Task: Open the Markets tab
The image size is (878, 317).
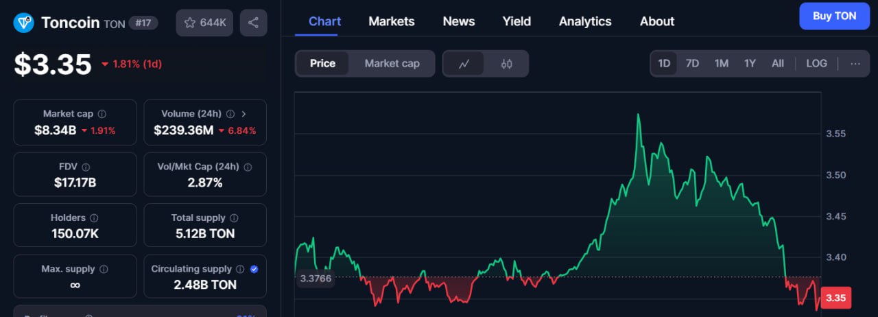Action: pyautogui.click(x=392, y=21)
